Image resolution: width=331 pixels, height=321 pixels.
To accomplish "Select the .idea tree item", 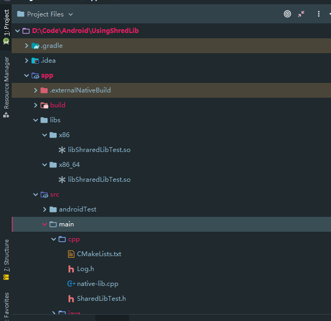I will 171,61.
